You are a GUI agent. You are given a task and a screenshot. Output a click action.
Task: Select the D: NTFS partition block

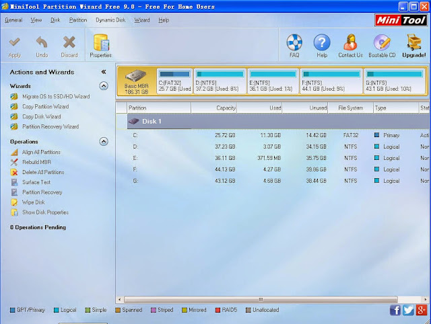click(220, 81)
